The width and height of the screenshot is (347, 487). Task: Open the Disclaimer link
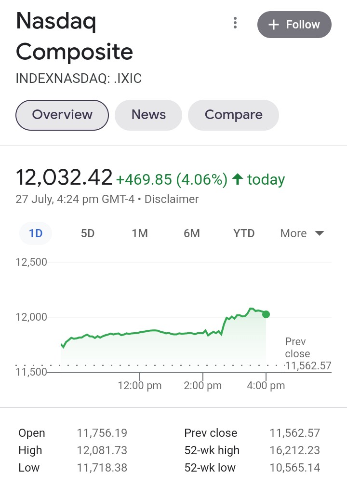point(172,199)
